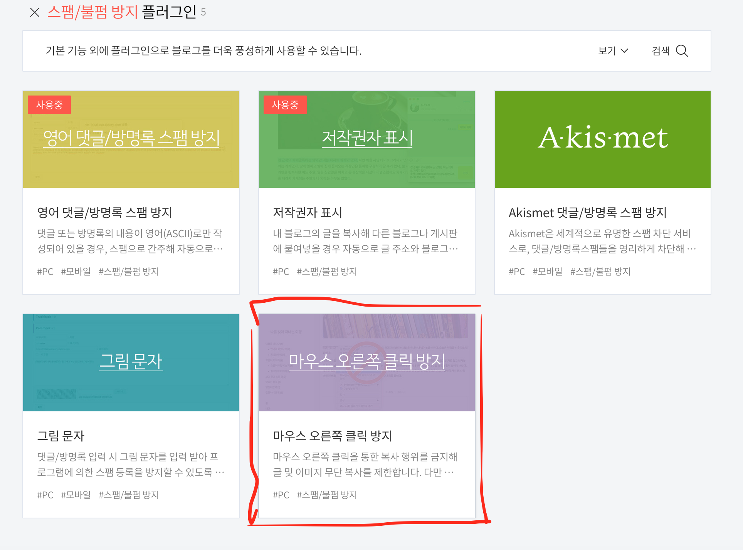Click 그림 문자 banner link

click(131, 361)
